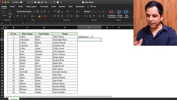Click the Decrease Font Size icon
This screenshot has height=100, width=177.
tap(49, 11)
